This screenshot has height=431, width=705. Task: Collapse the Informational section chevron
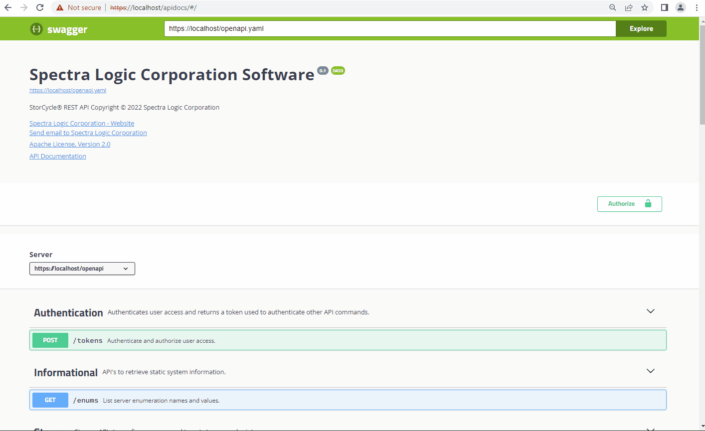coord(651,371)
